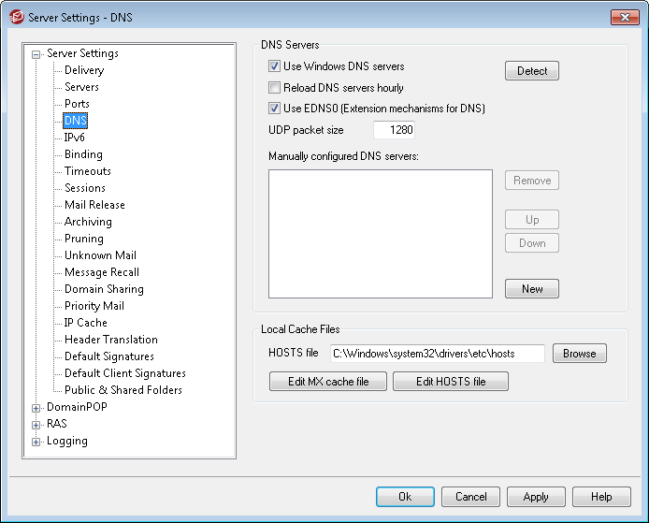
Task: Toggle Use EDNS0 extension mechanisms checkbox
Action: coord(275,109)
